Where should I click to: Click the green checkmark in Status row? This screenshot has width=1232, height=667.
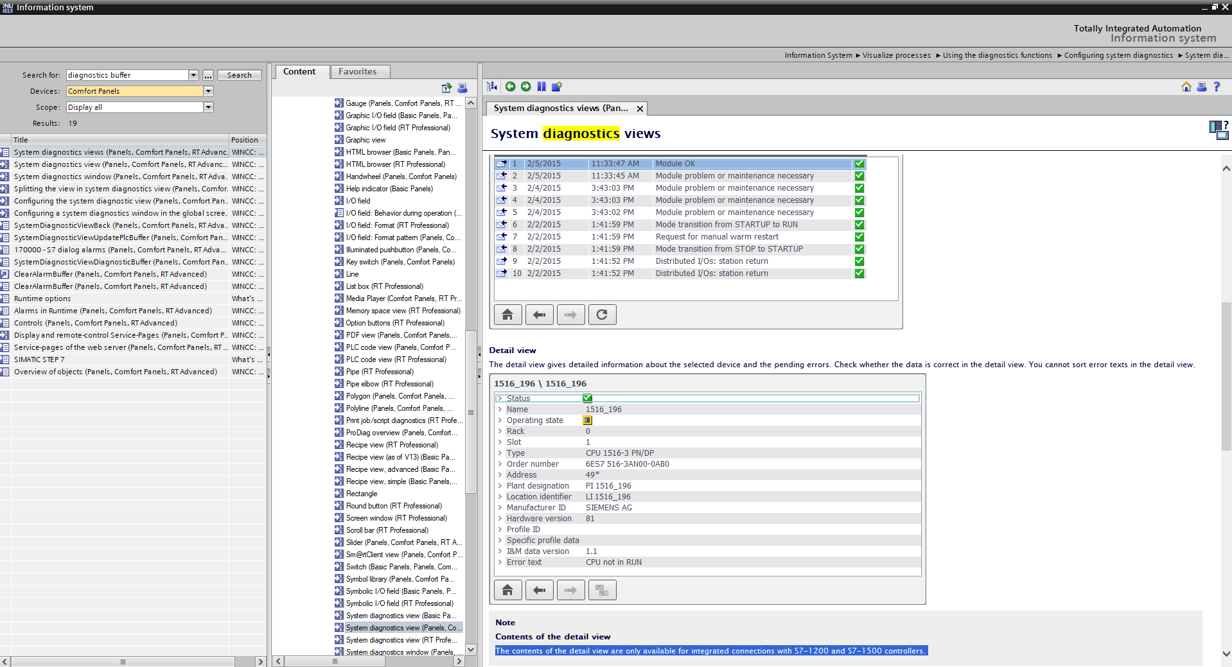[x=587, y=398]
